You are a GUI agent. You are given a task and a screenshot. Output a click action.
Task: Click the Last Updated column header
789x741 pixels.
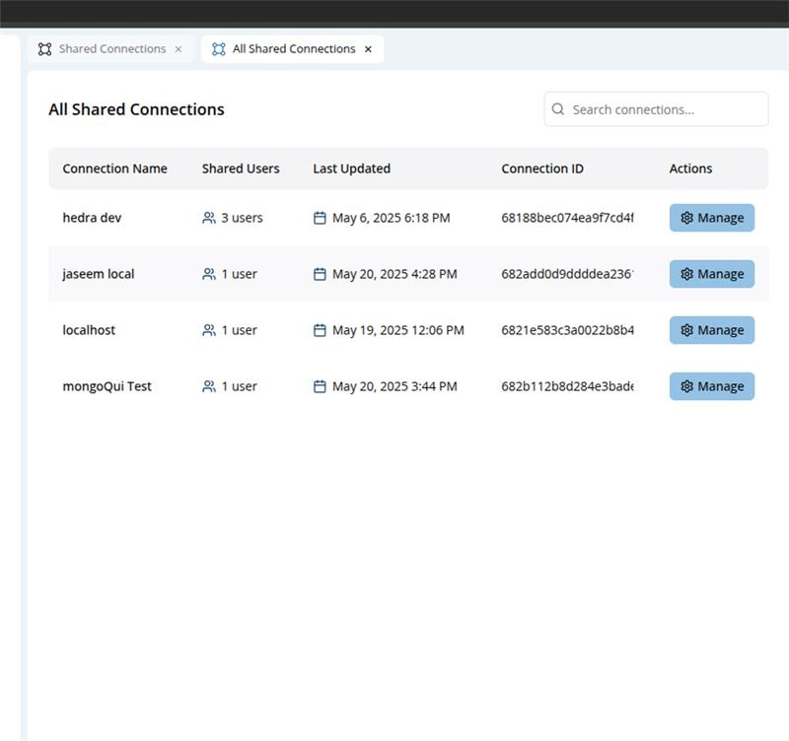tap(351, 168)
